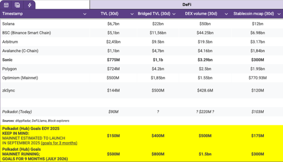Click the lightning bolt automation icon
This screenshot has width=283, height=162.
29,5
